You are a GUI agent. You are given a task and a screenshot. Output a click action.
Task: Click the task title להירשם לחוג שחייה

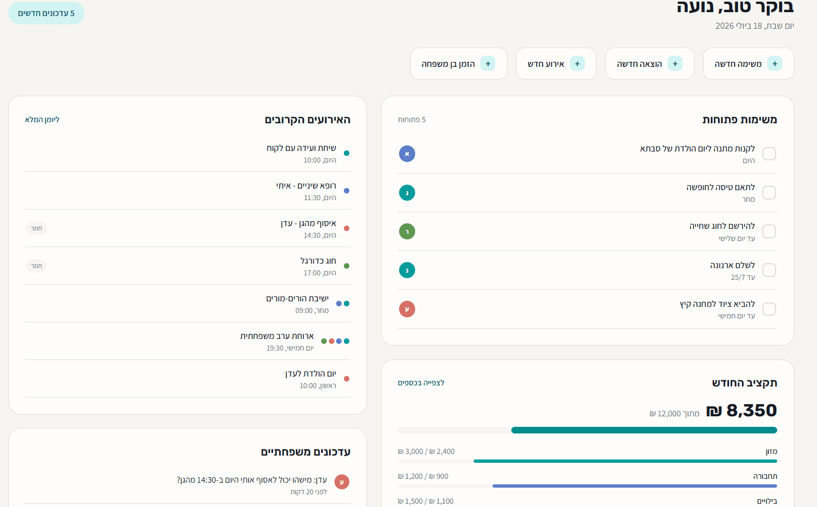(722, 226)
